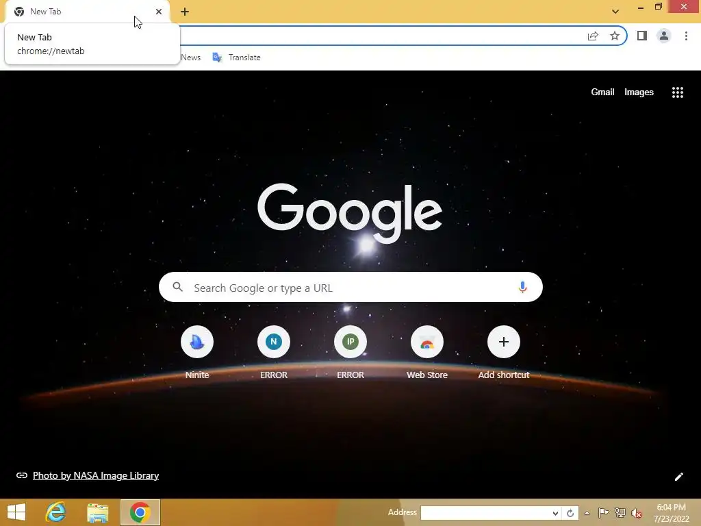Start voice search with microphone icon
Image resolution: width=701 pixels, height=526 pixels.
[x=522, y=287]
